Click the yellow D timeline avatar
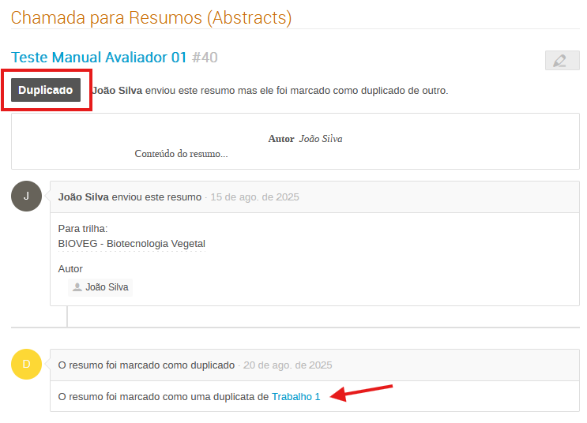This screenshot has width=587, height=423. click(26, 365)
